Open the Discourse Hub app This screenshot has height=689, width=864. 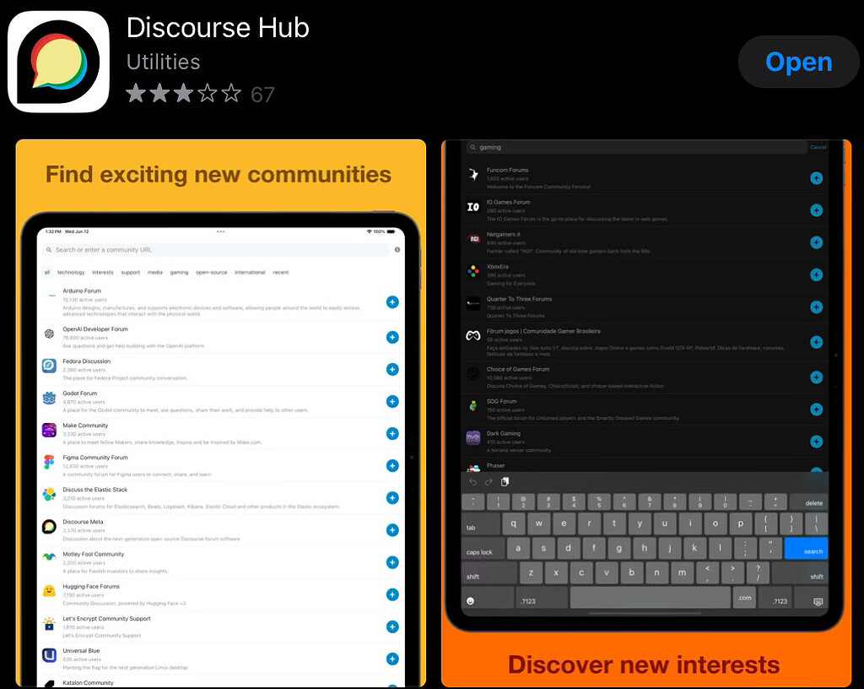pyautogui.click(x=798, y=62)
